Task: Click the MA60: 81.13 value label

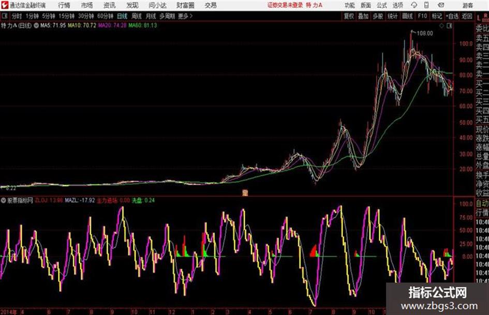Action: (142, 25)
